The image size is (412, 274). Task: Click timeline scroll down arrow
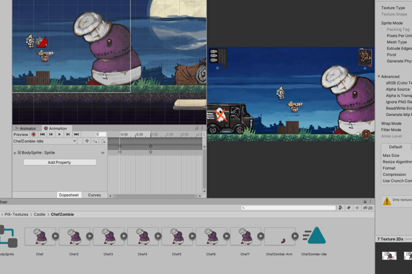click(x=204, y=192)
